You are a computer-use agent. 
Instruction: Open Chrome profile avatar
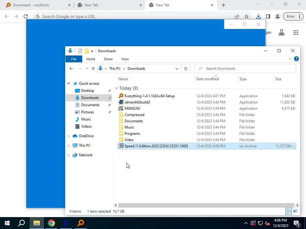[277, 16]
